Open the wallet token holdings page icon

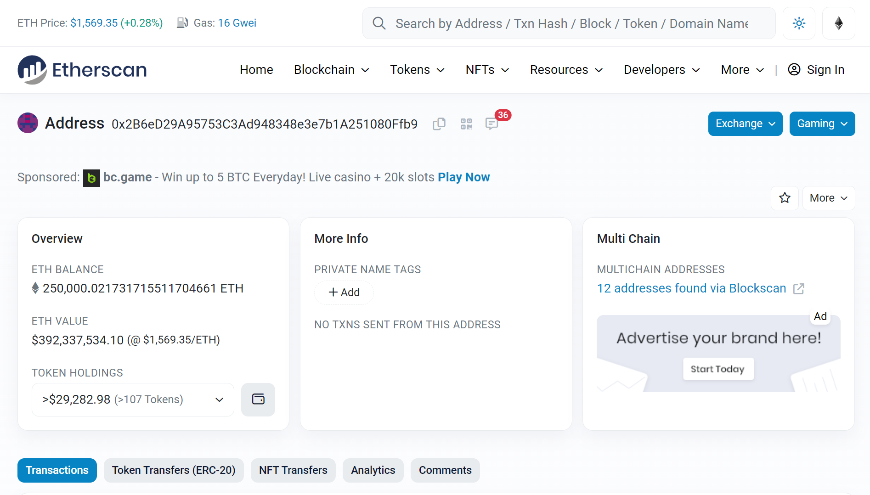[258, 399]
